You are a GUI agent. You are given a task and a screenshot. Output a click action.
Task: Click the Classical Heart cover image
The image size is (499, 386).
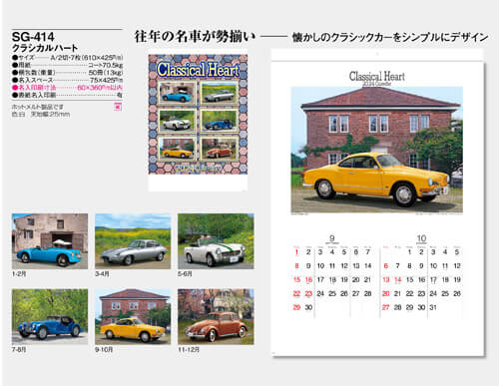198,114
